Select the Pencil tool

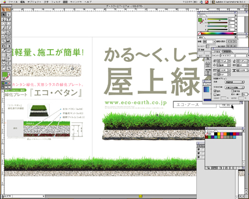[9, 28]
